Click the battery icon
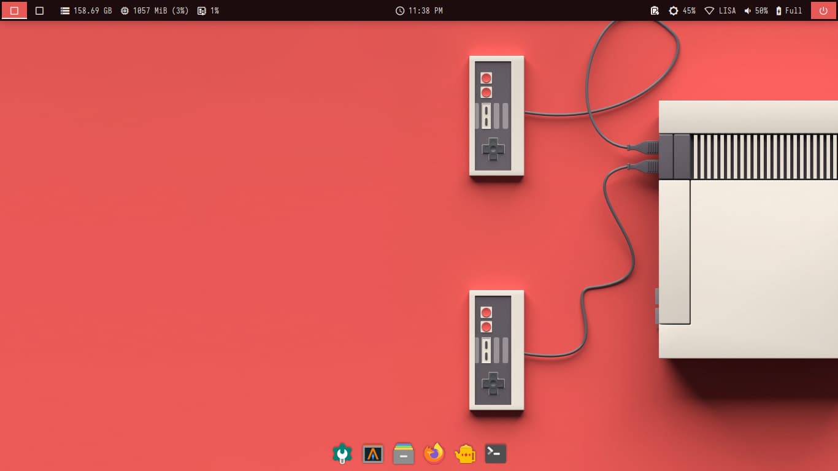 coord(779,11)
